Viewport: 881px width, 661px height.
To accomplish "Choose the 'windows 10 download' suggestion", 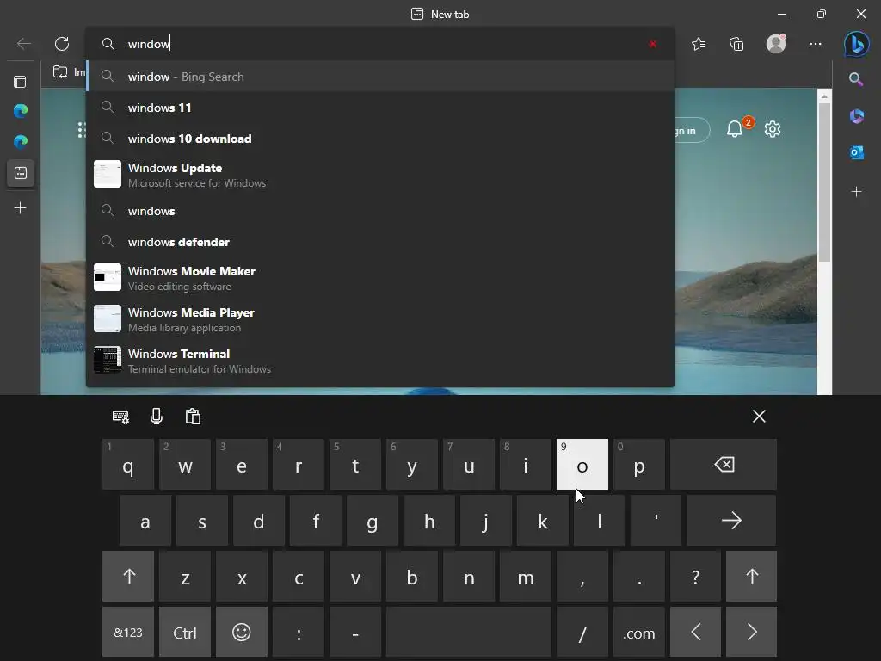I will [380, 139].
